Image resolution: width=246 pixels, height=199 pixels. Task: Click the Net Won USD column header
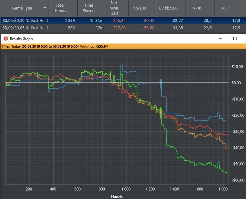click(114, 8)
